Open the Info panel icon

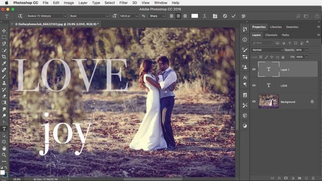(245, 39)
